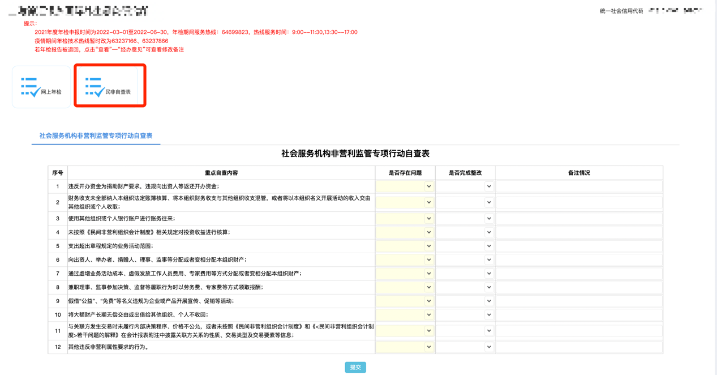Click the 网上年检 icon card
Viewport: 717px width, 375px height.
click(x=41, y=86)
